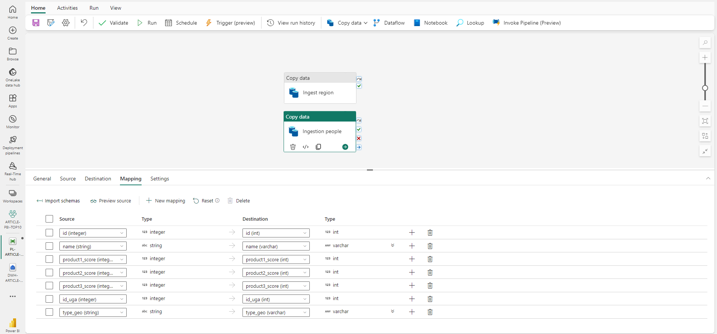717x334 pixels.
Task: Check the id (integer) row checkbox
Action: [x=49, y=233]
